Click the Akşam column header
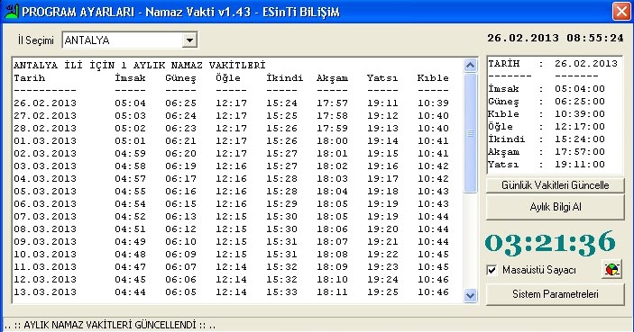The height and width of the screenshot is (332, 634). (332, 78)
